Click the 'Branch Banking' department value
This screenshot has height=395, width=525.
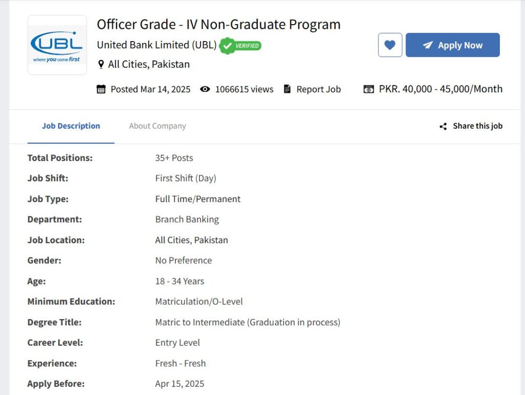187,220
